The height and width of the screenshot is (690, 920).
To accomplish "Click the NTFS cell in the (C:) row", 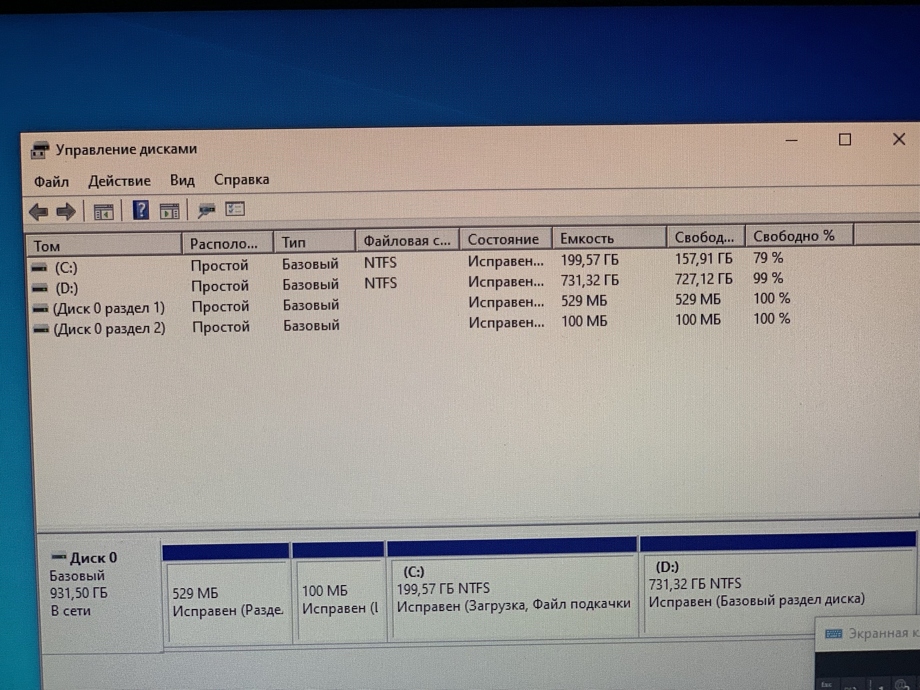I will 380,262.
